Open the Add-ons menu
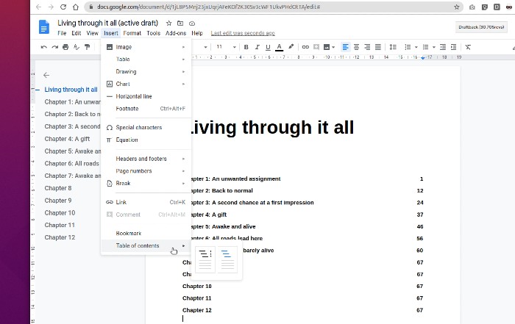This screenshot has width=515, height=324. [176, 33]
